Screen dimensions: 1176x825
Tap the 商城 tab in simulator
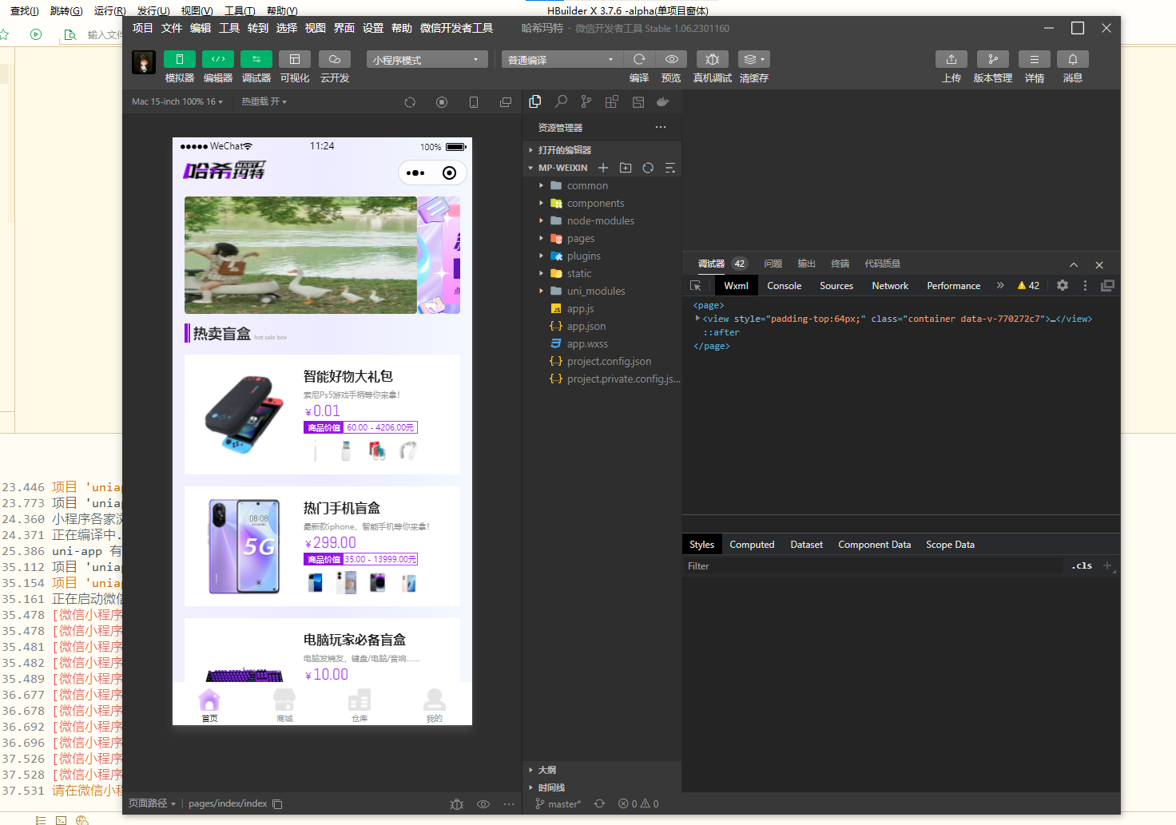click(x=284, y=705)
